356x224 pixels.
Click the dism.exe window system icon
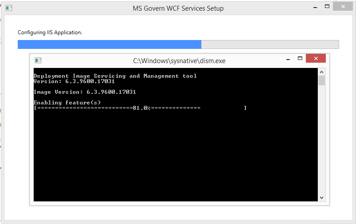point(38,60)
